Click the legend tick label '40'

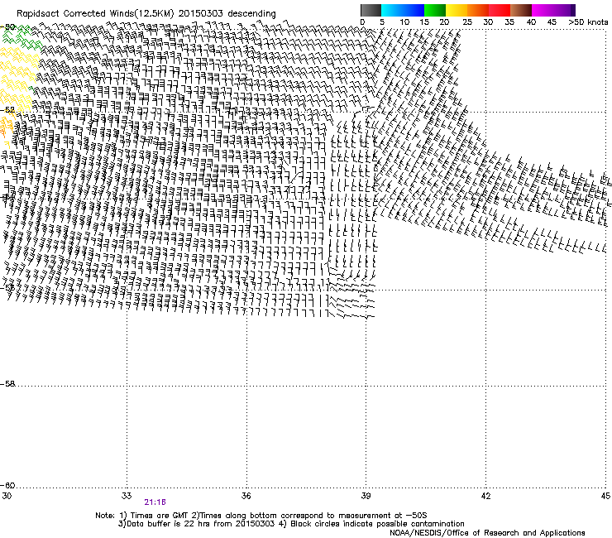(531, 22)
